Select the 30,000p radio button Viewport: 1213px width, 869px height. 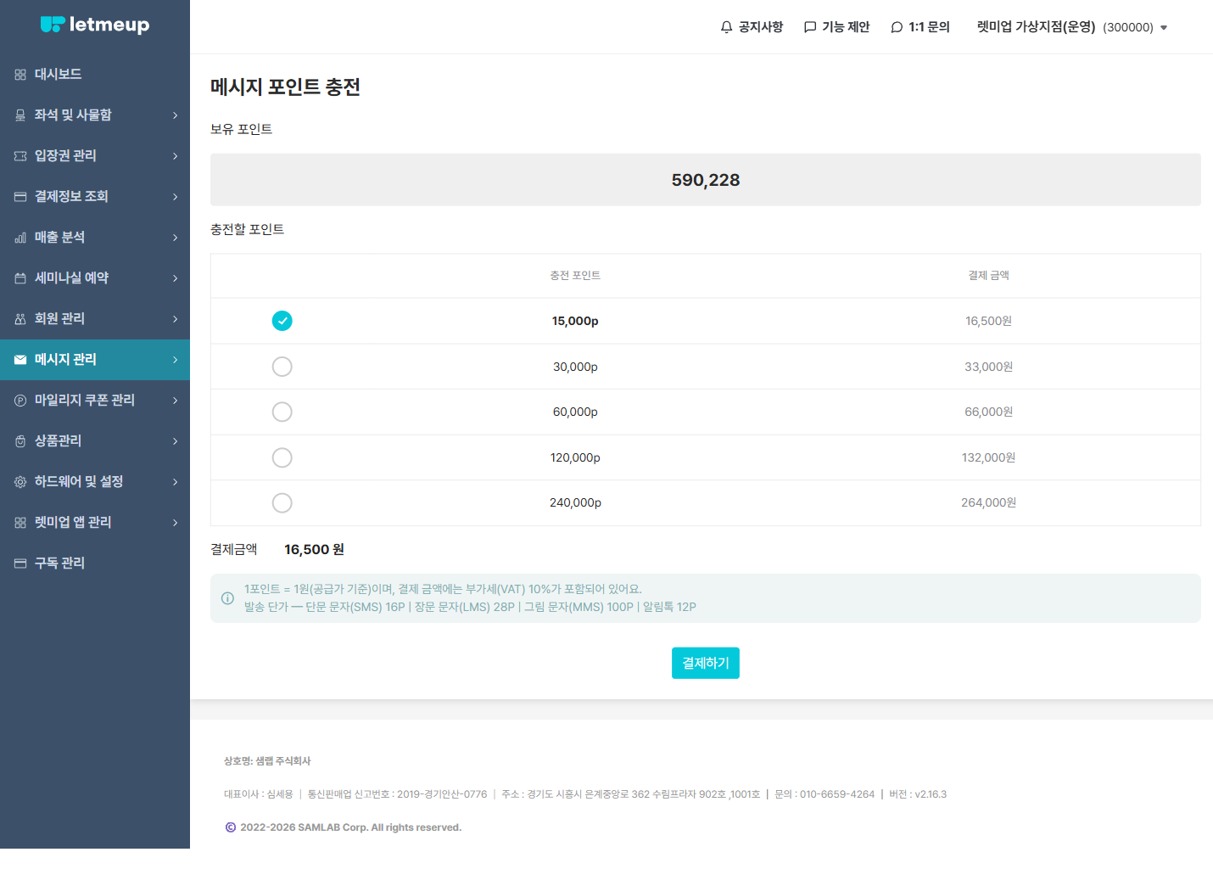coord(282,367)
